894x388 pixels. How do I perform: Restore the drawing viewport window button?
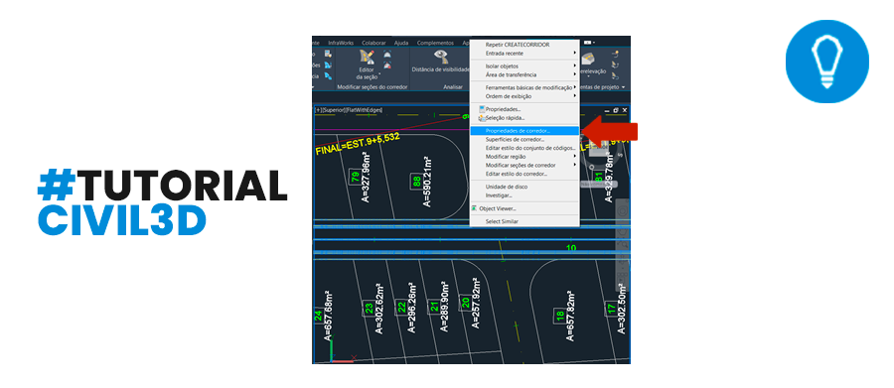click(616, 109)
